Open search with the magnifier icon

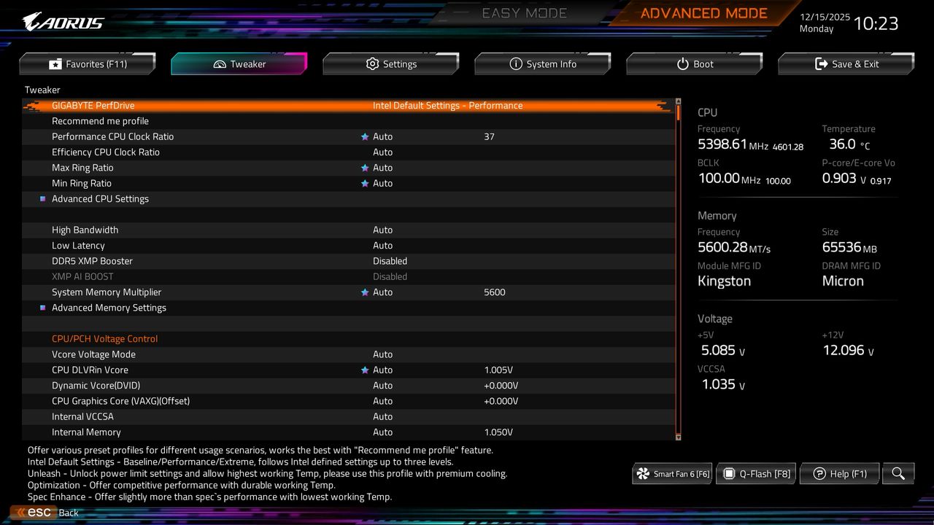[898, 473]
